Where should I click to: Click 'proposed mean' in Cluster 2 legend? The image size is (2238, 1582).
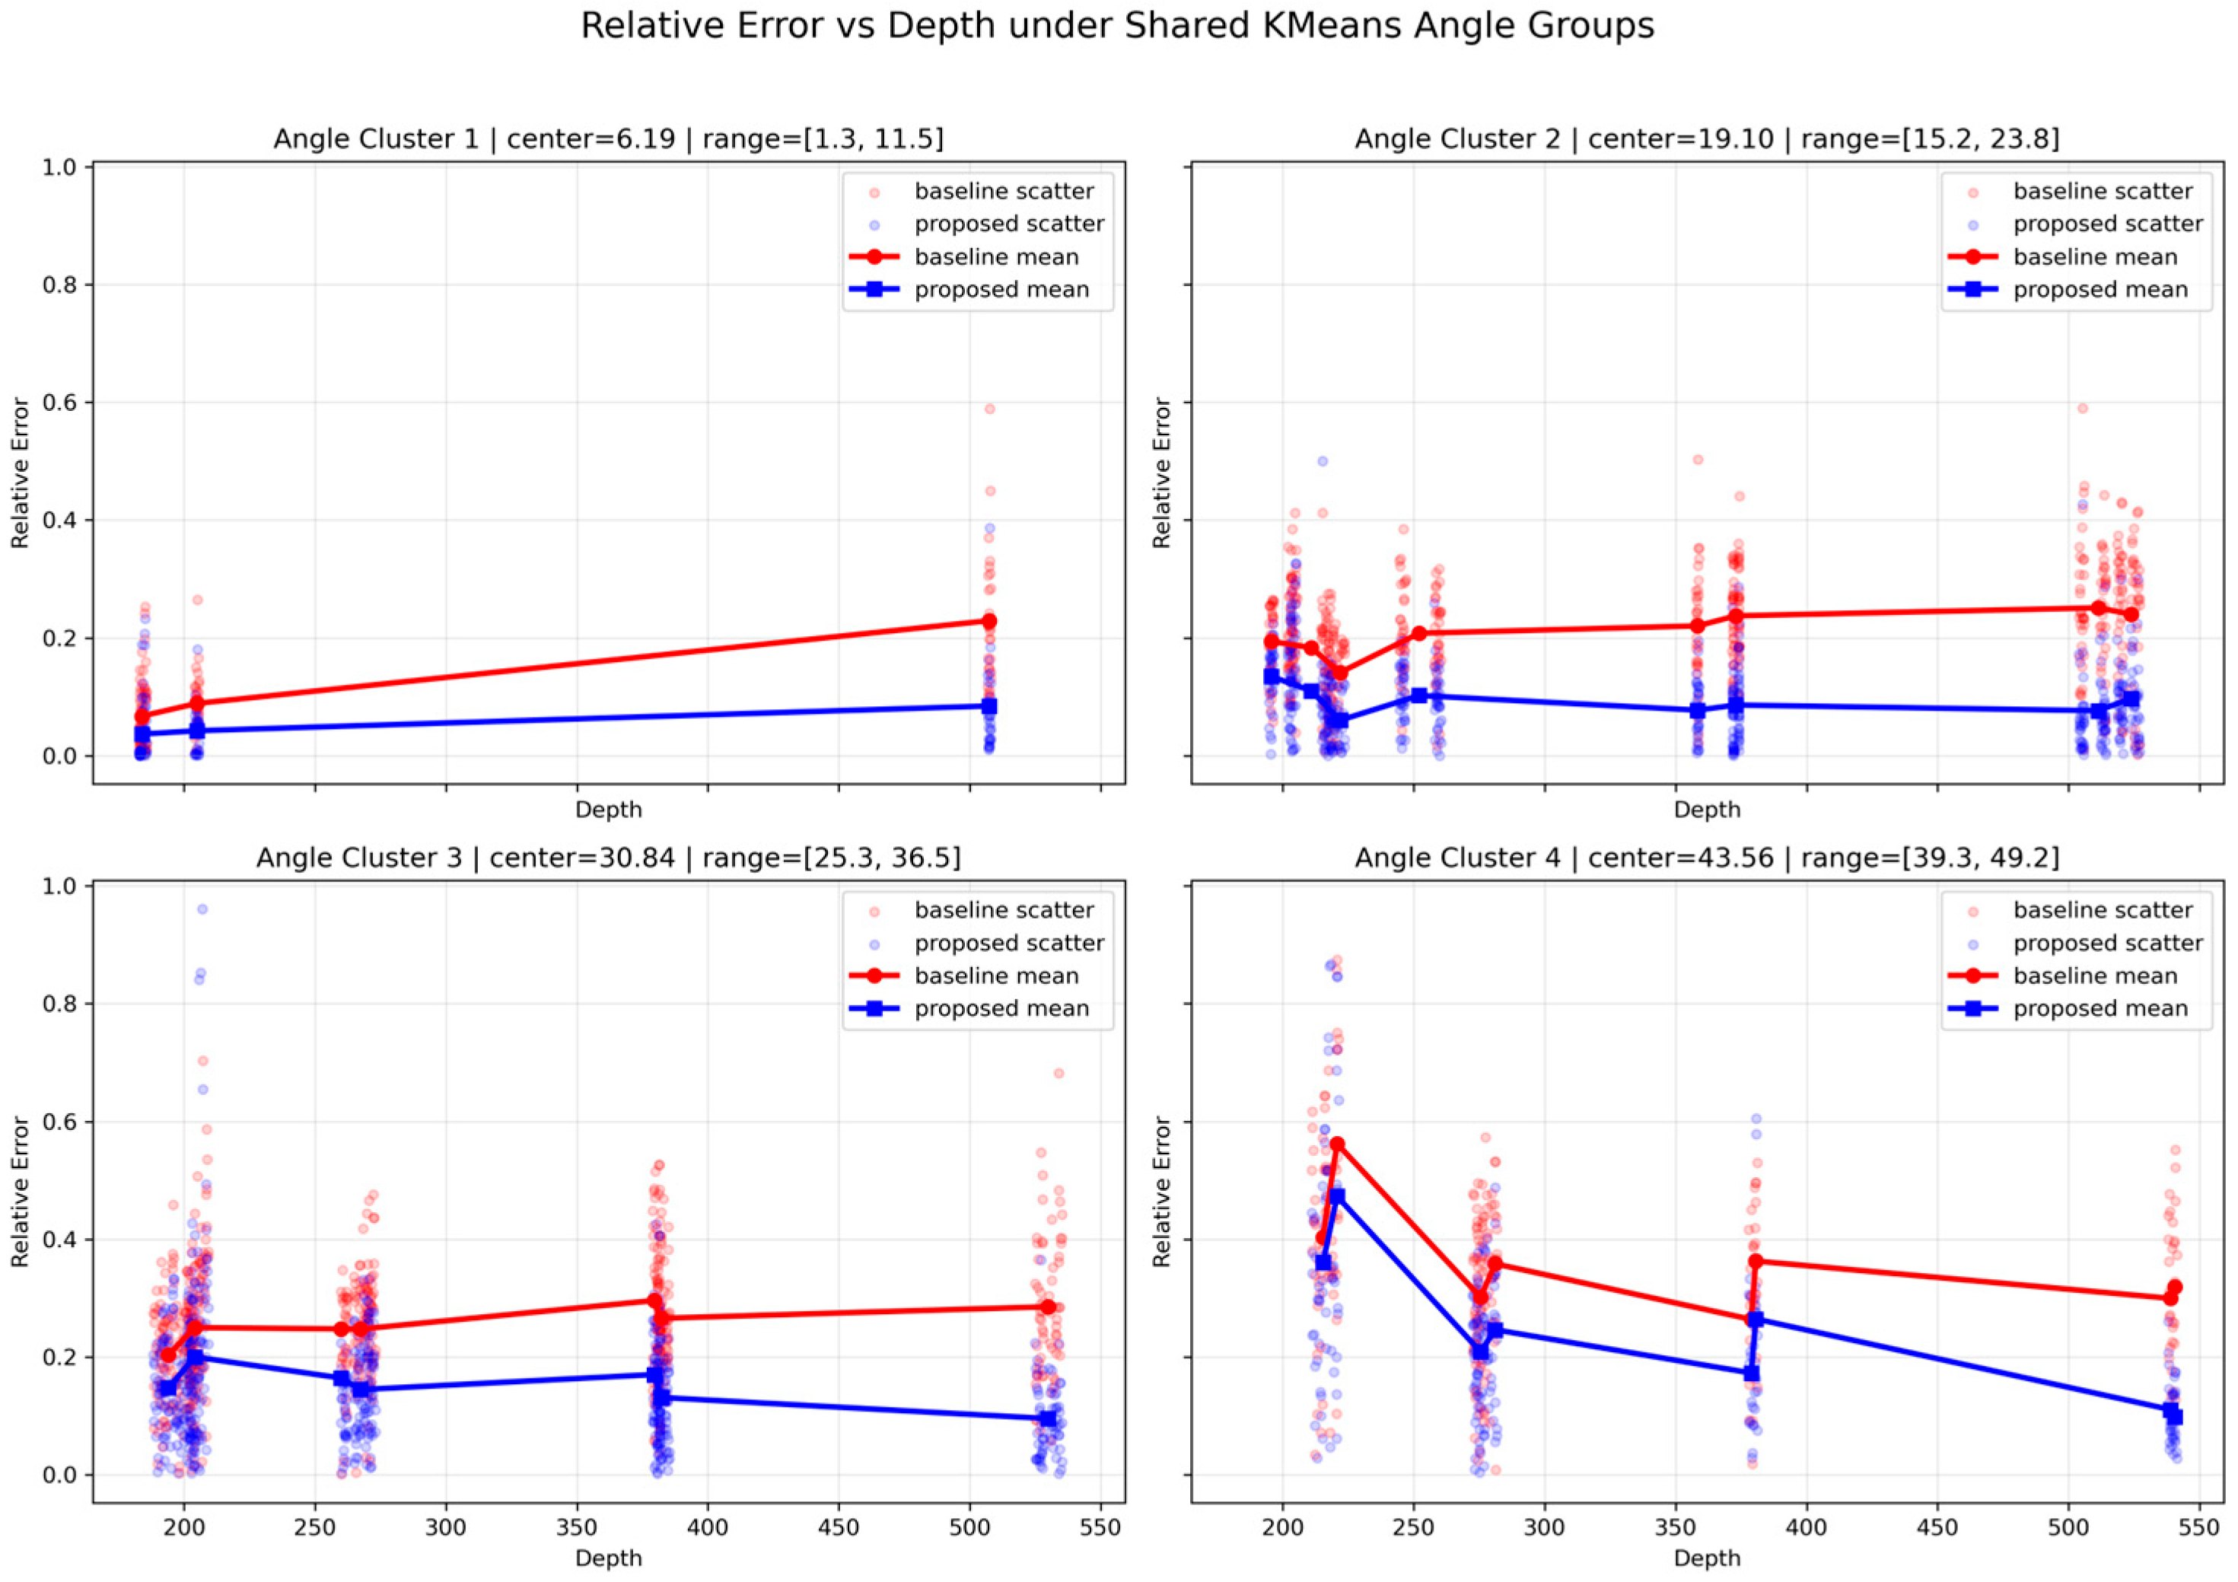click(x=2100, y=289)
